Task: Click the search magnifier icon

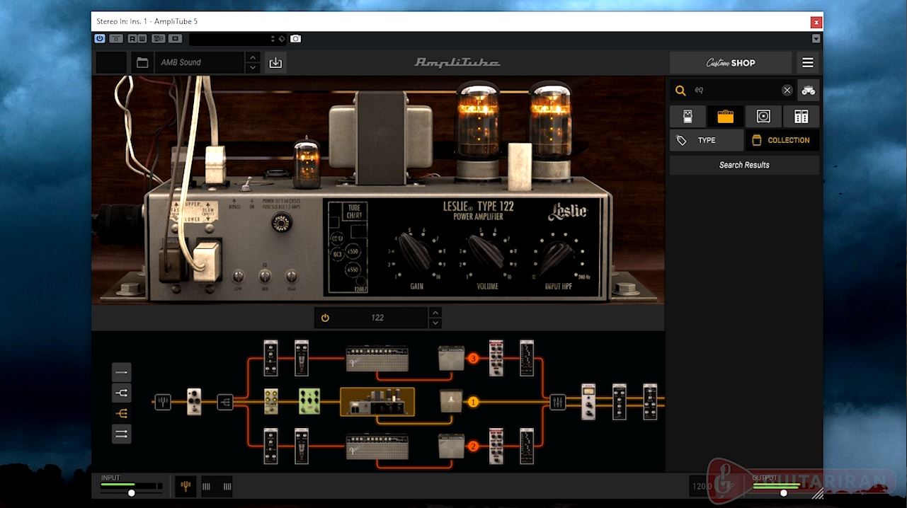Action: (x=680, y=91)
